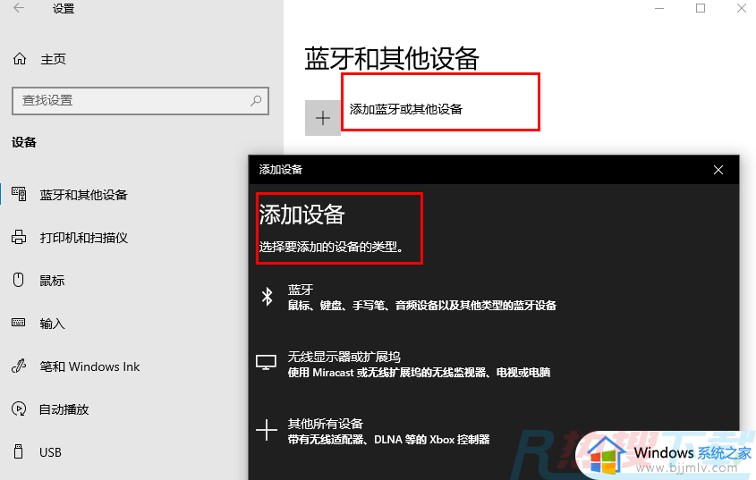Click the 鼠标、键盘、手写笔 description text

click(x=422, y=306)
